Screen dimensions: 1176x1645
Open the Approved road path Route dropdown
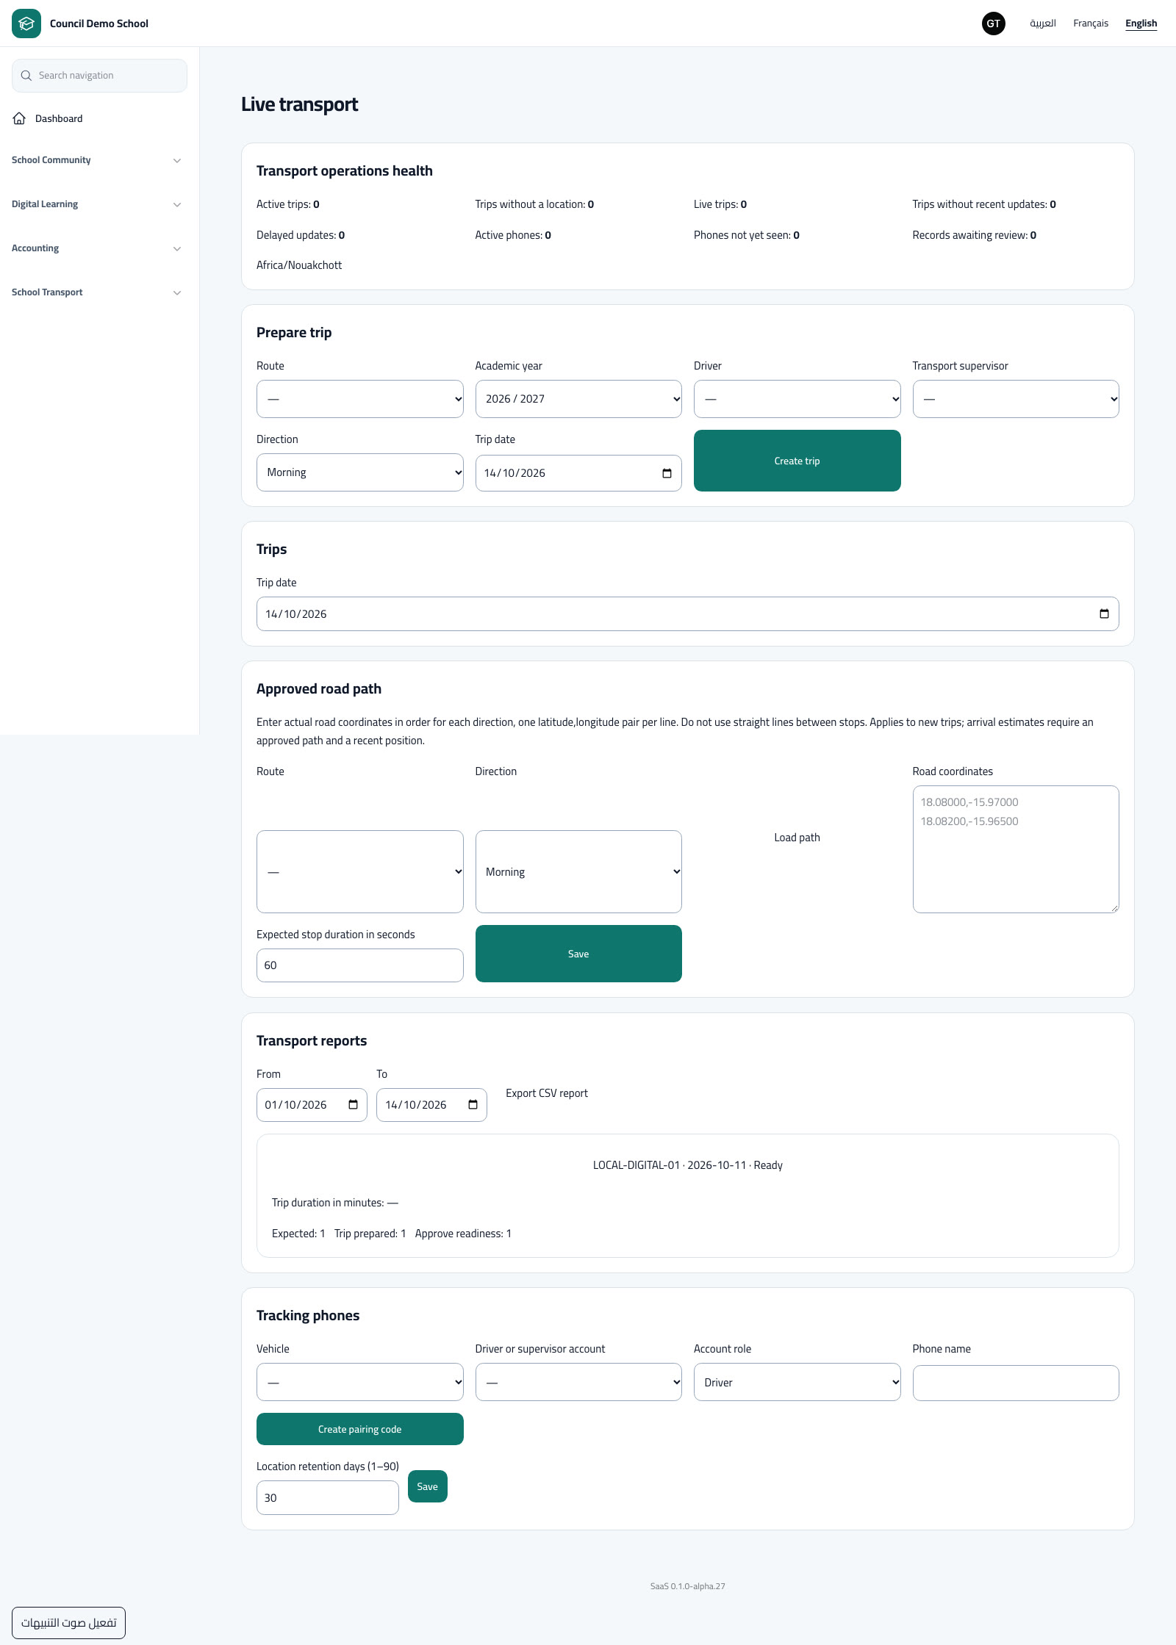click(359, 872)
